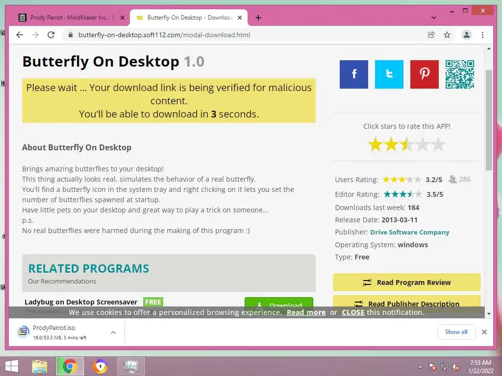Show hidden system tray icons
Image resolution: width=502 pixels, height=376 pixels.
point(420,367)
